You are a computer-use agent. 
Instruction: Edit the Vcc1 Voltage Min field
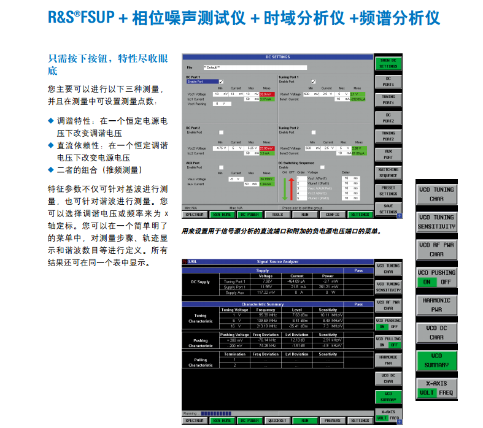tap(220, 94)
